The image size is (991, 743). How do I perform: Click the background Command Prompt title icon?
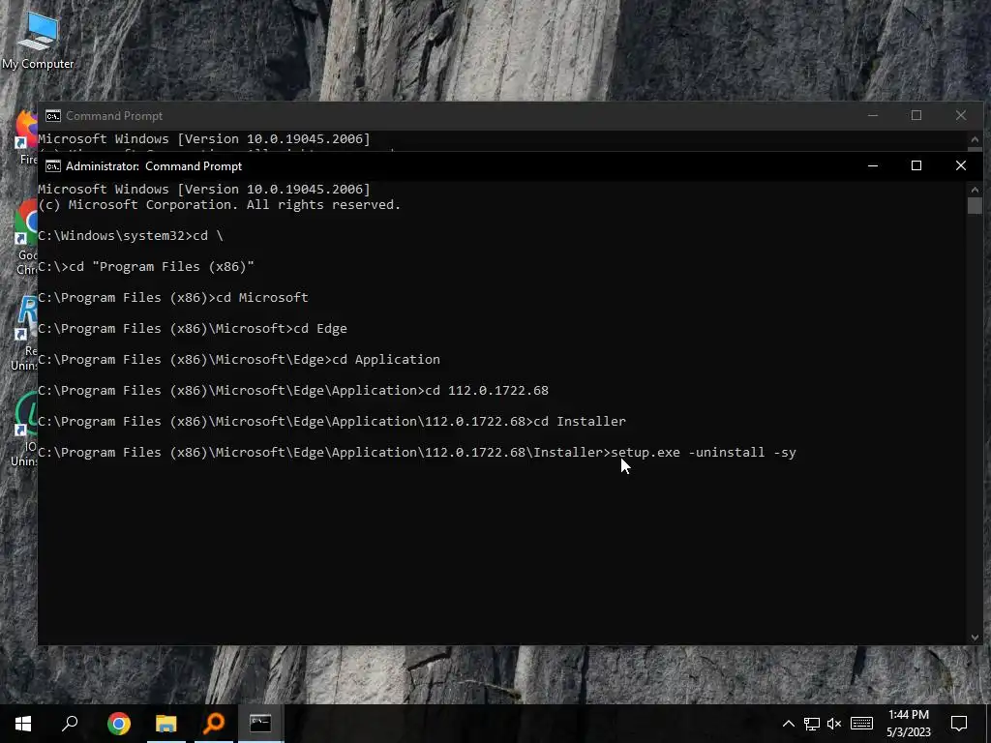coord(53,116)
